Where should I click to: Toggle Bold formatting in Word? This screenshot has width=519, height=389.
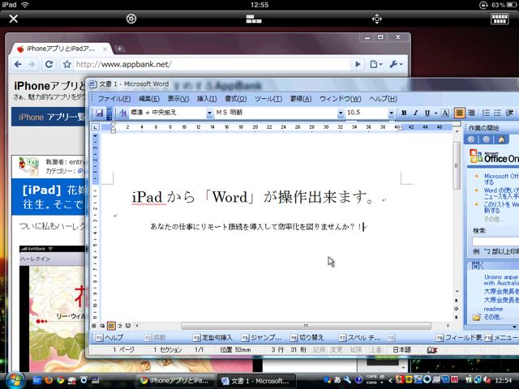(404, 113)
